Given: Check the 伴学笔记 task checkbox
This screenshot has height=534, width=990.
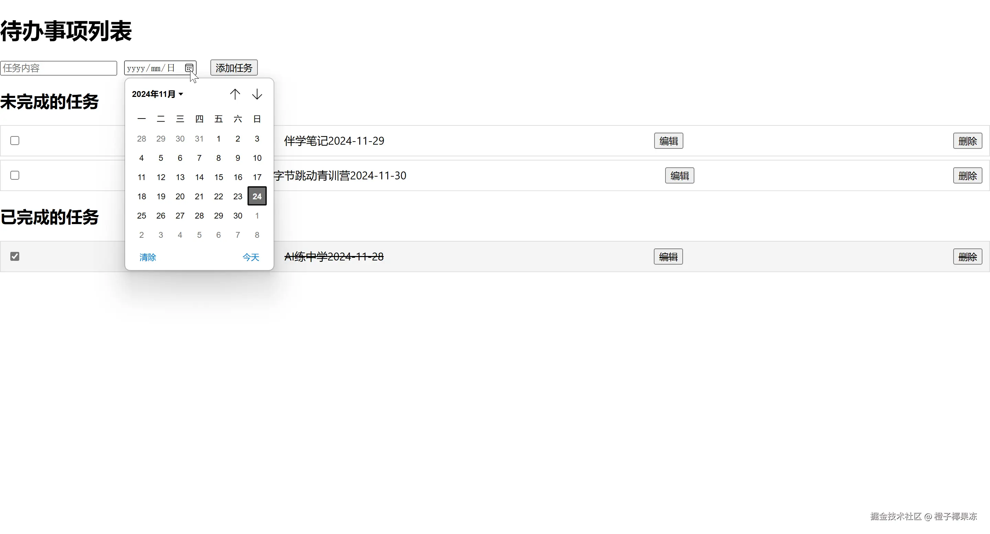Looking at the screenshot, I should [x=14, y=141].
